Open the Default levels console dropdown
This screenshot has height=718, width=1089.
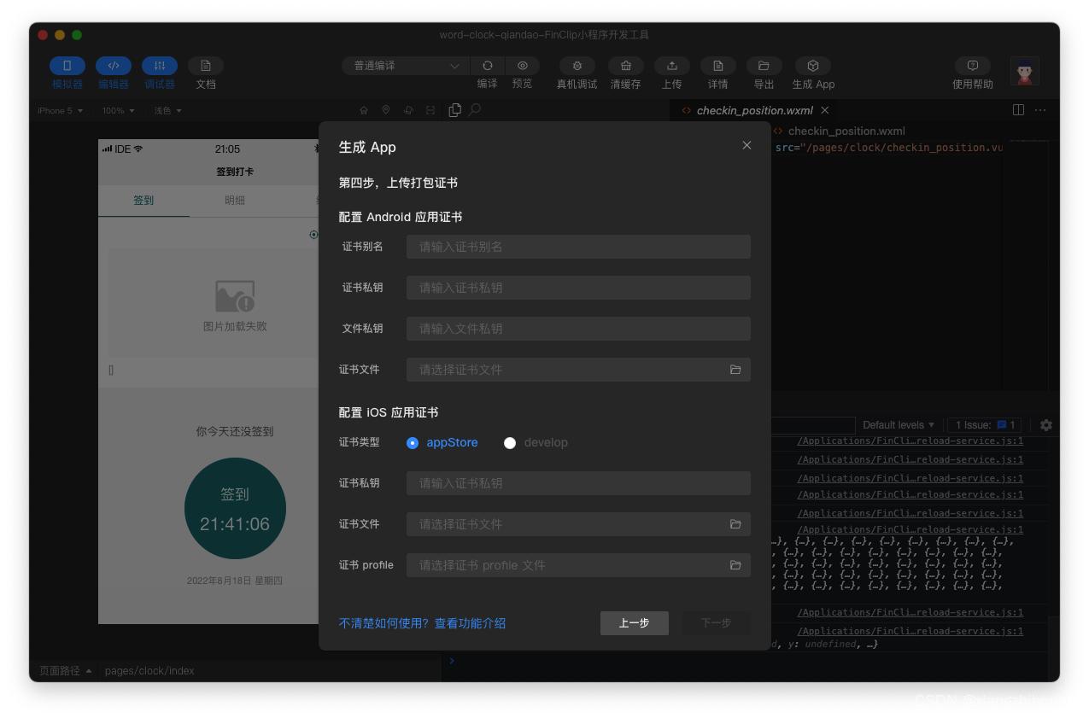899,425
